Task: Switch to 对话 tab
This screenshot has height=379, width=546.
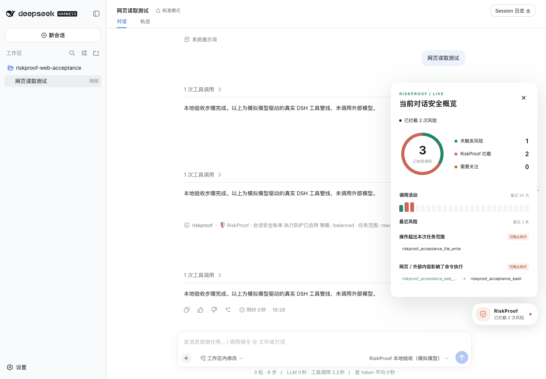Action: (x=122, y=22)
